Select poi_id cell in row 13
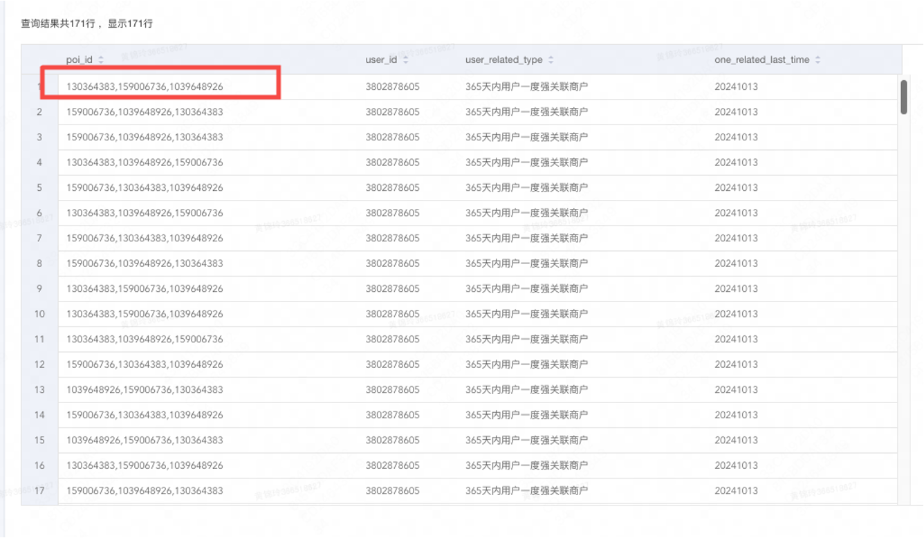This screenshot has height=538, width=924. [145, 389]
